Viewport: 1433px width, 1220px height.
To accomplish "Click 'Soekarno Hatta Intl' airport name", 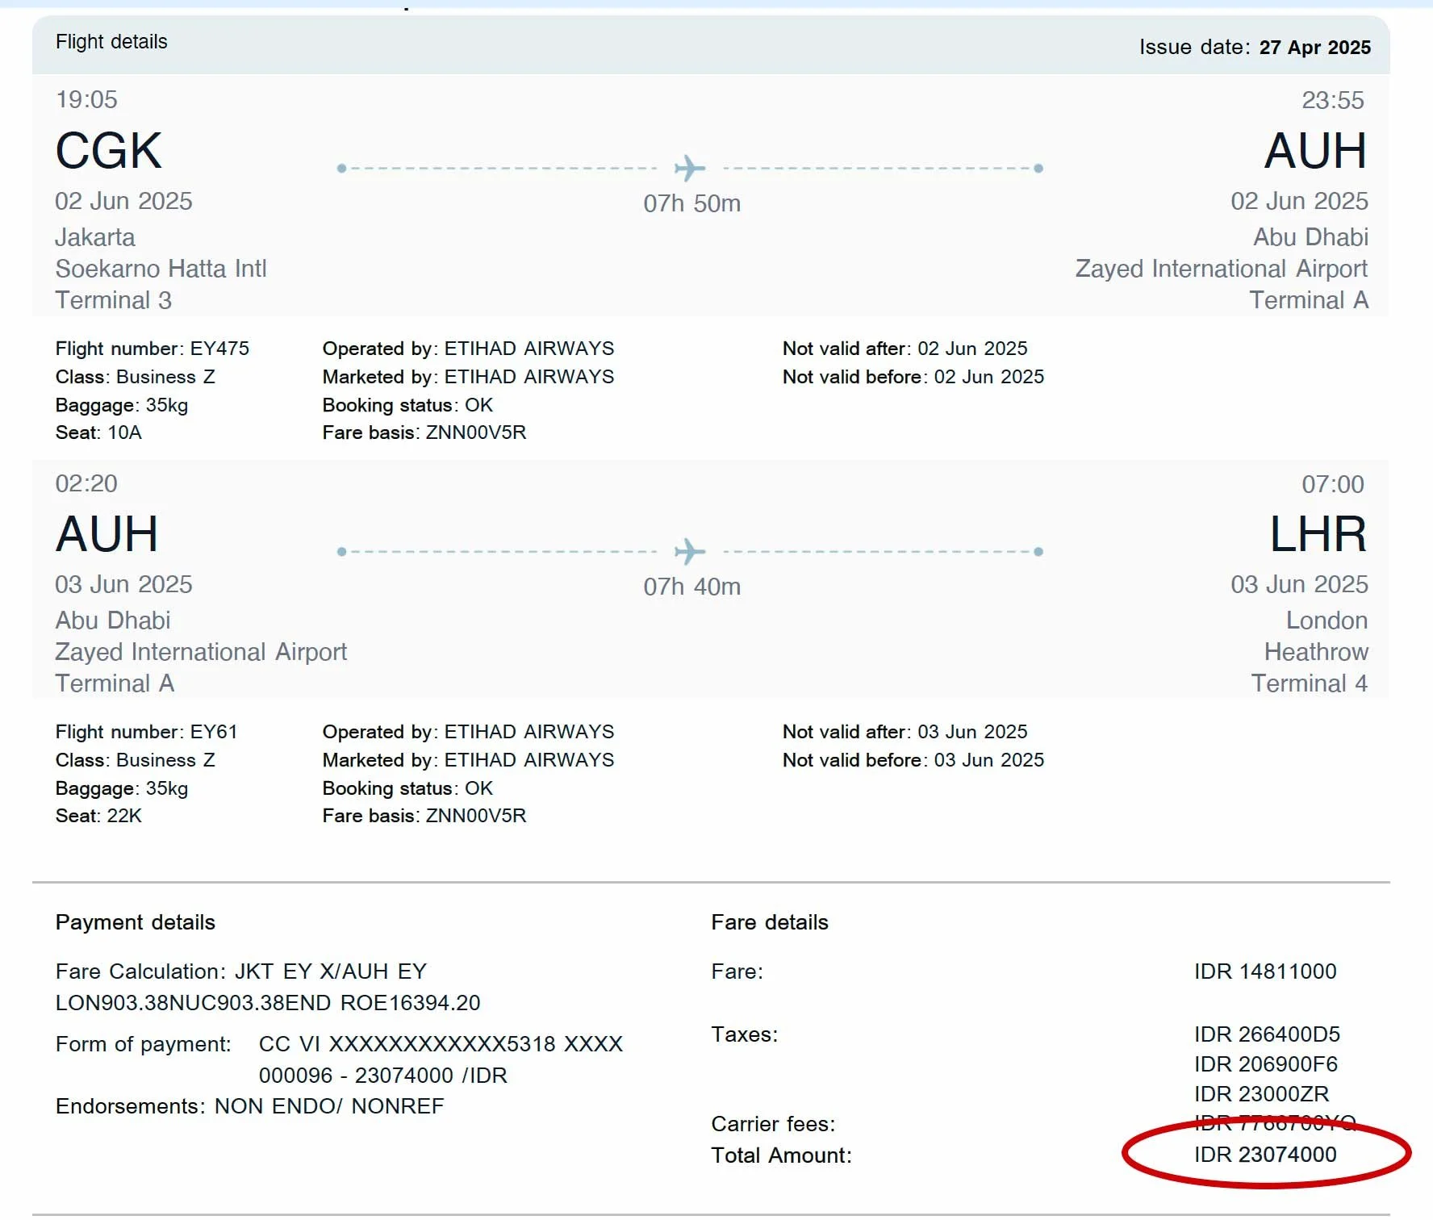I will point(161,269).
